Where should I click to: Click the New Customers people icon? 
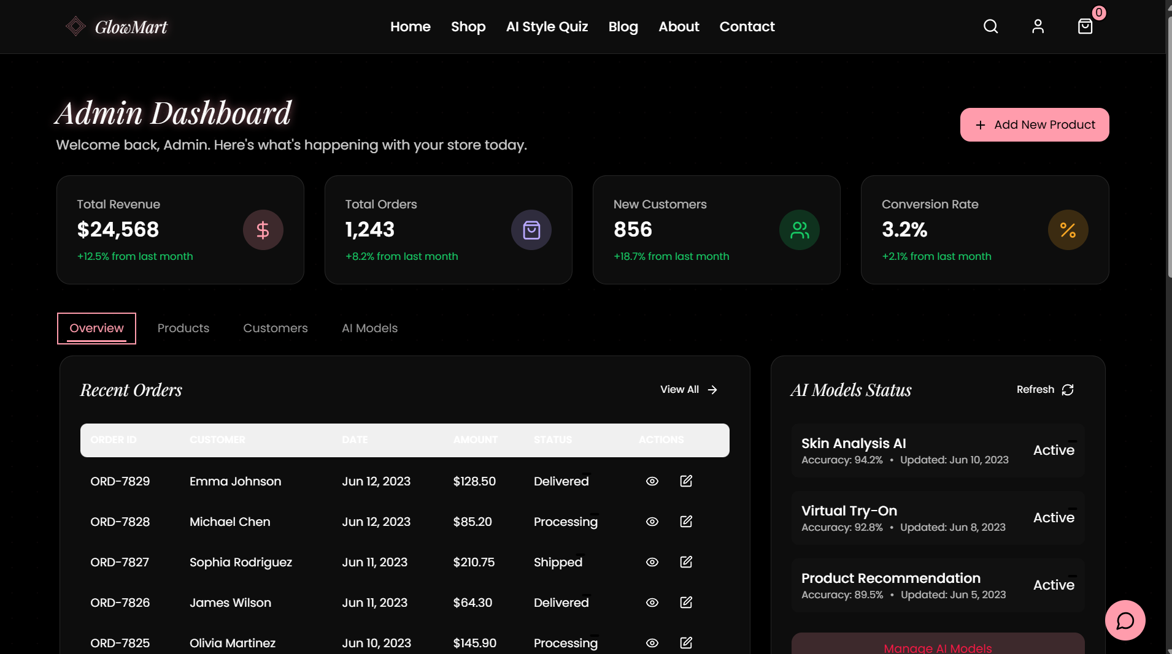tap(800, 230)
